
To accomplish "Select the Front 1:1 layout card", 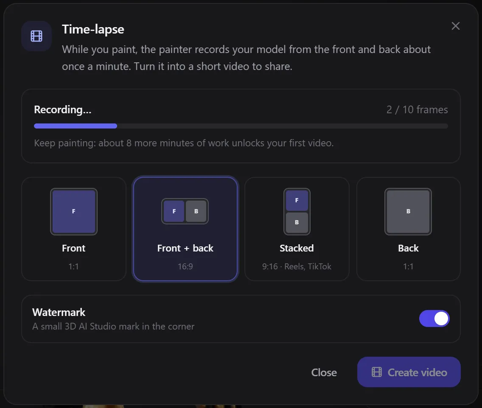I will pyautogui.click(x=74, y=229).
